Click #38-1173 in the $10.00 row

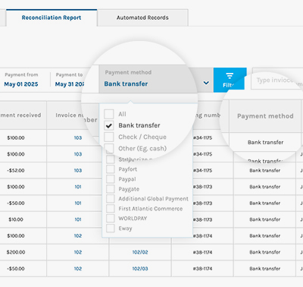point(202,219)
